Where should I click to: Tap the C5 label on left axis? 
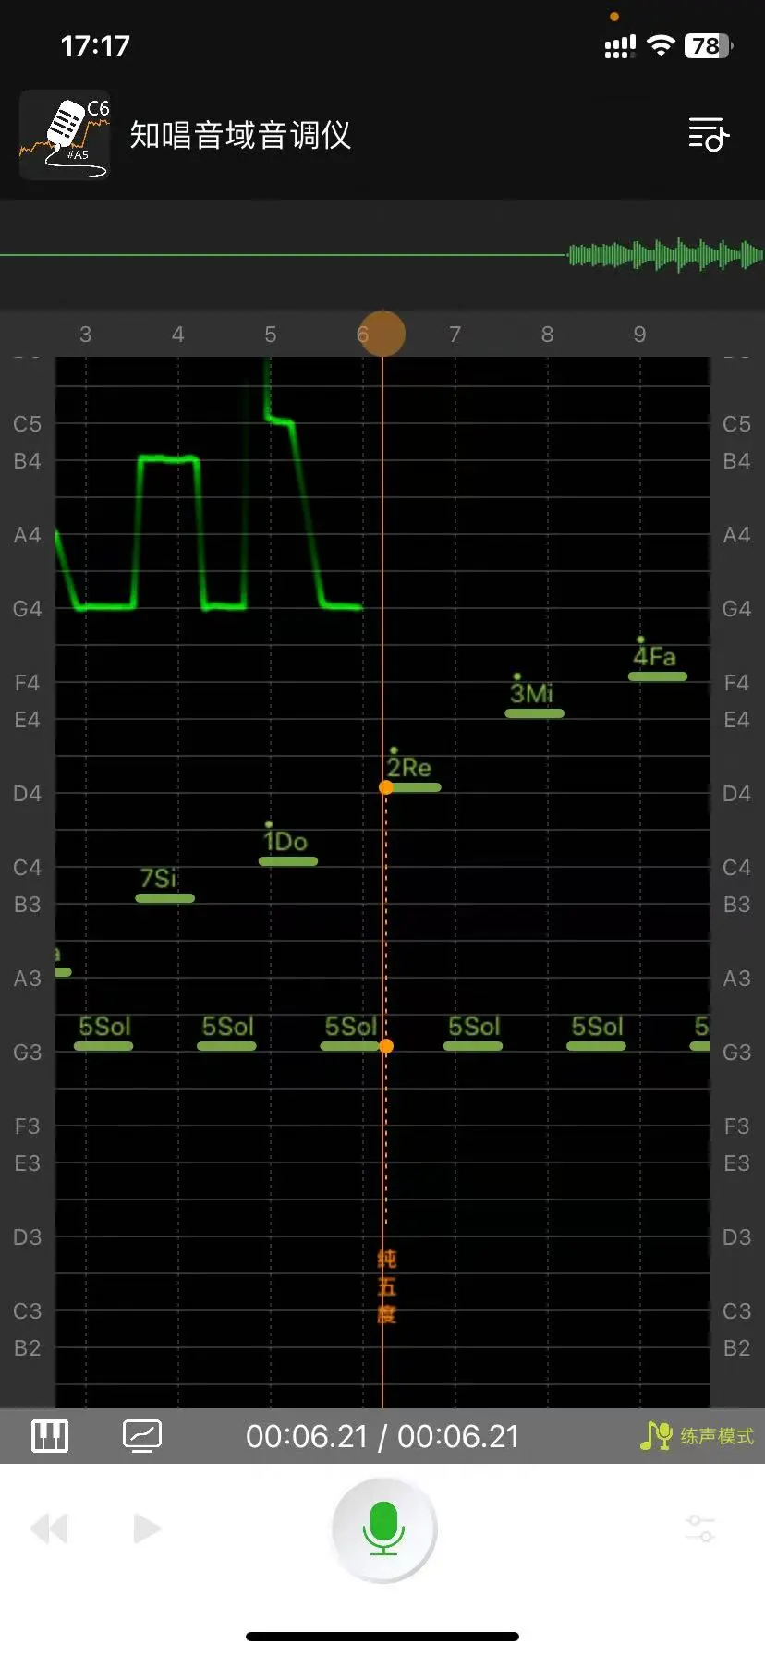(x=28, y=424)
